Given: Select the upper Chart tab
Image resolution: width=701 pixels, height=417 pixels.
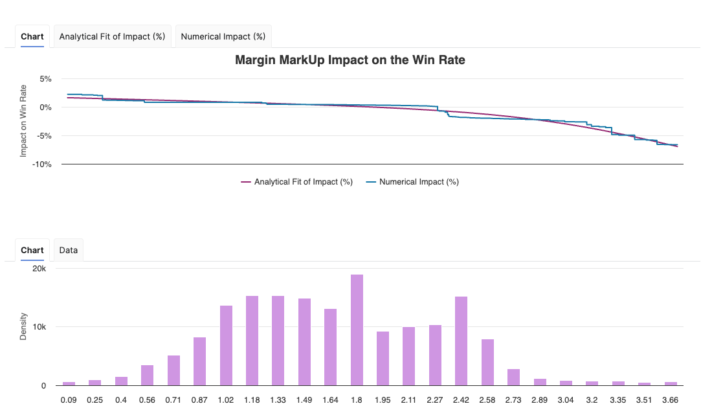Looking at the screenshot, I should click(x=32, y=37).
